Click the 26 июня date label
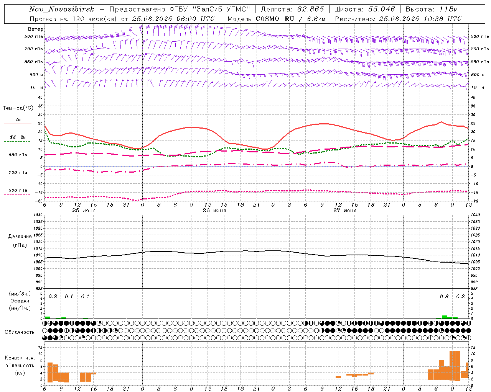Screen dimensions: 491x392 214,210
